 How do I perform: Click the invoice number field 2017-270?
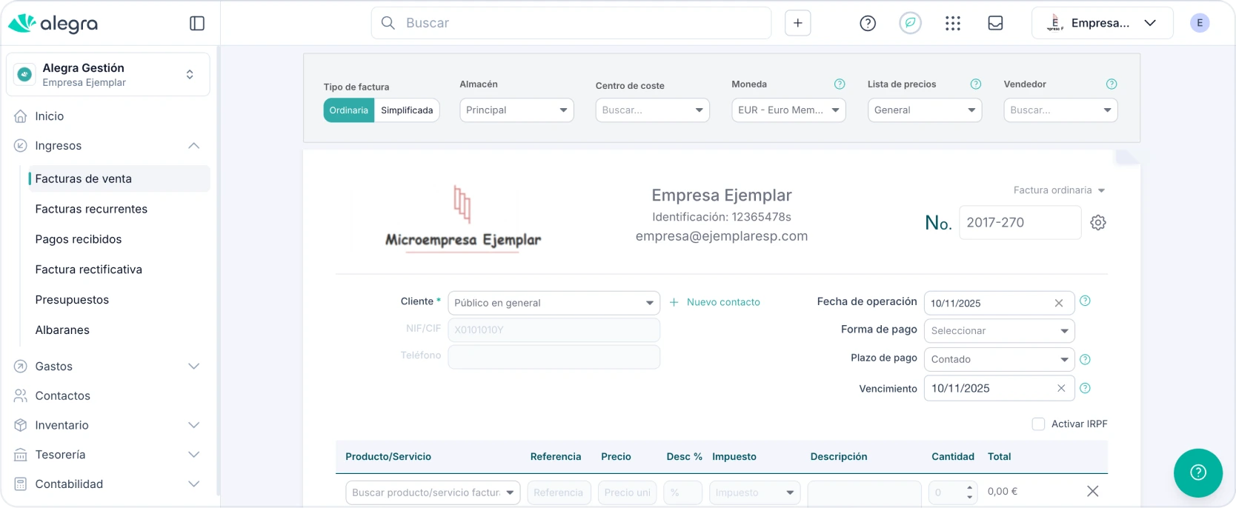coord(1020,222)
